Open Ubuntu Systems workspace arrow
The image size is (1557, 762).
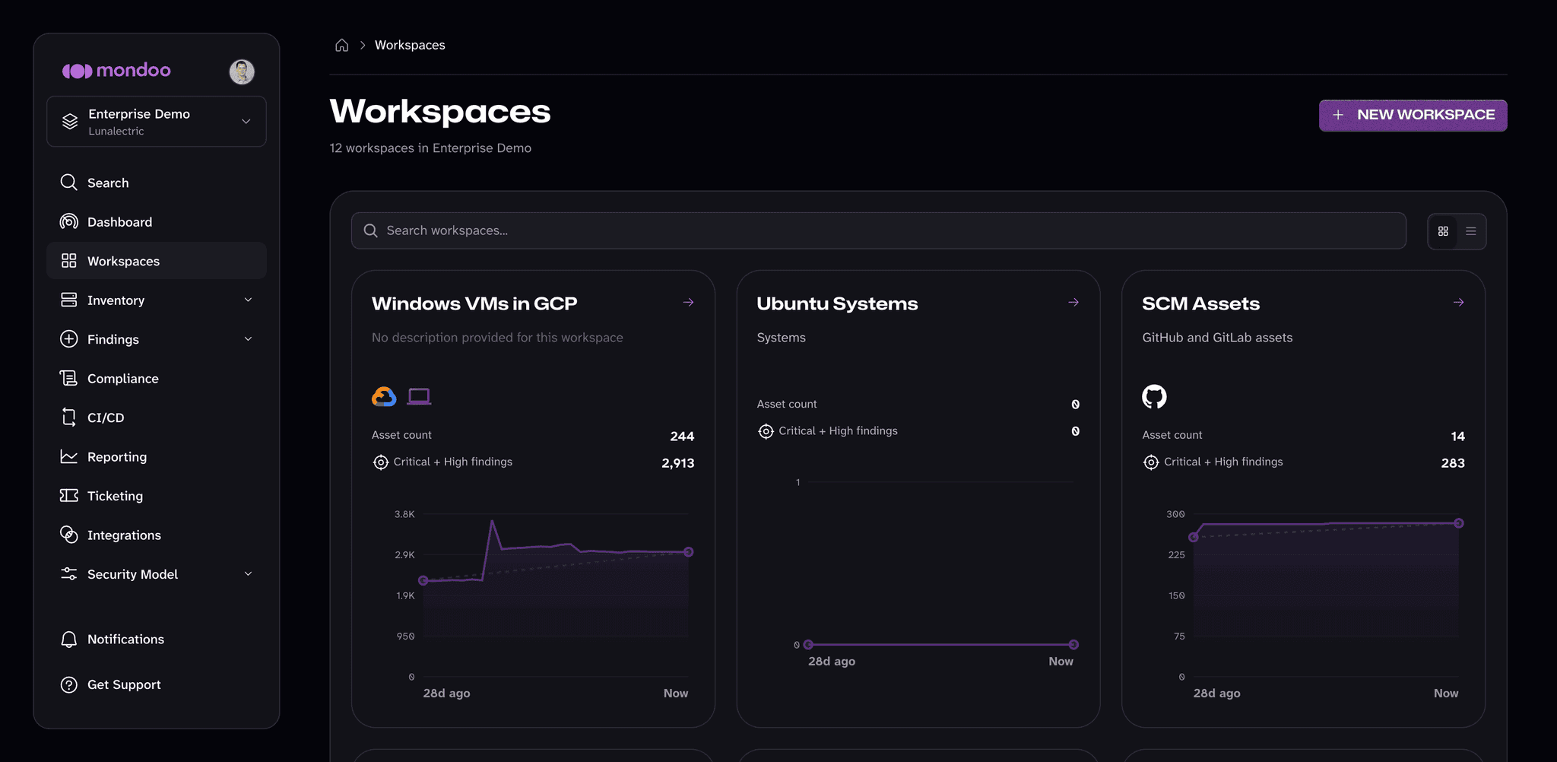[x=1073, y=302]
